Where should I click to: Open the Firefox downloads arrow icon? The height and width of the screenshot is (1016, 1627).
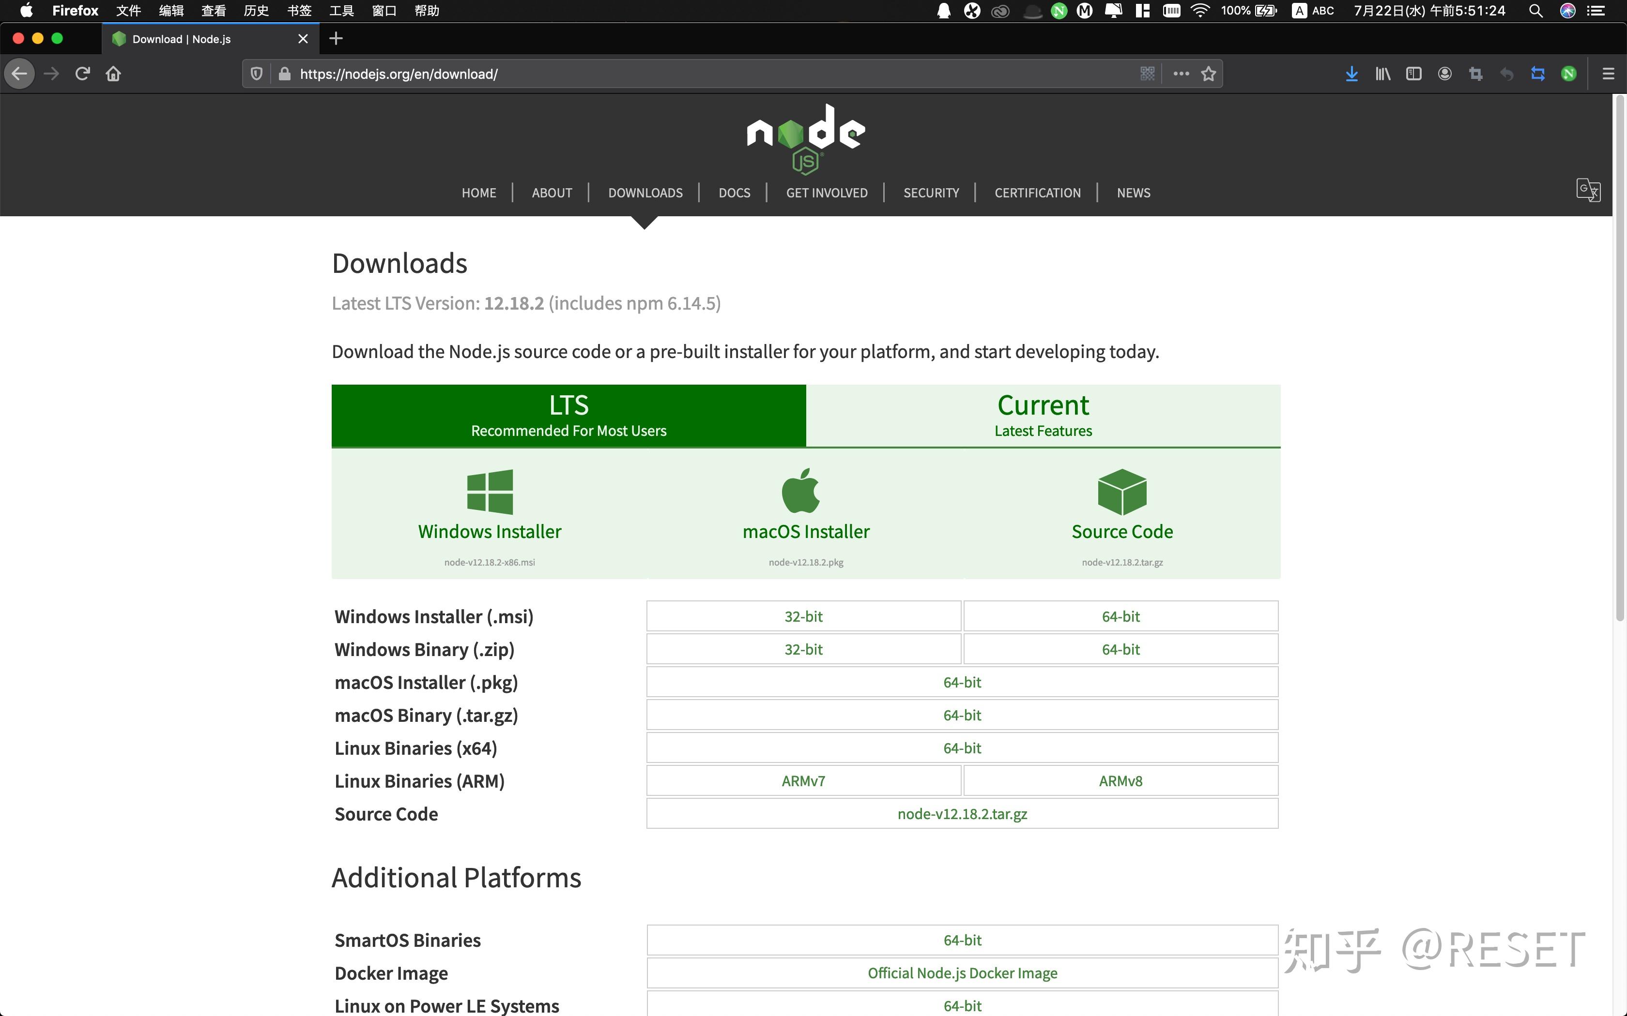[1351, 74]
